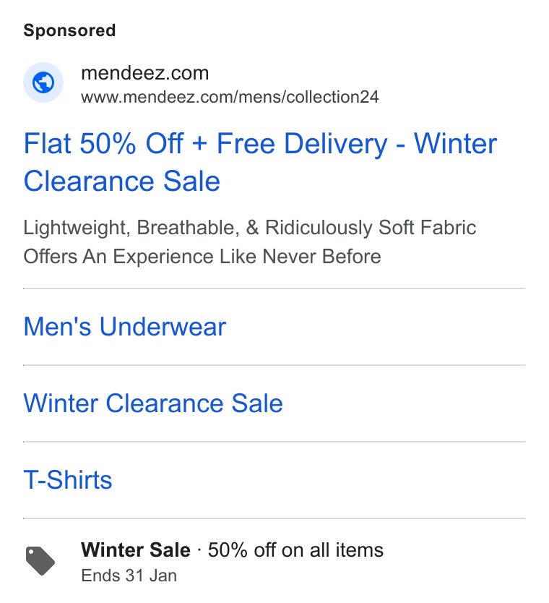Click the '50% off on all items' text

point(295,550)
